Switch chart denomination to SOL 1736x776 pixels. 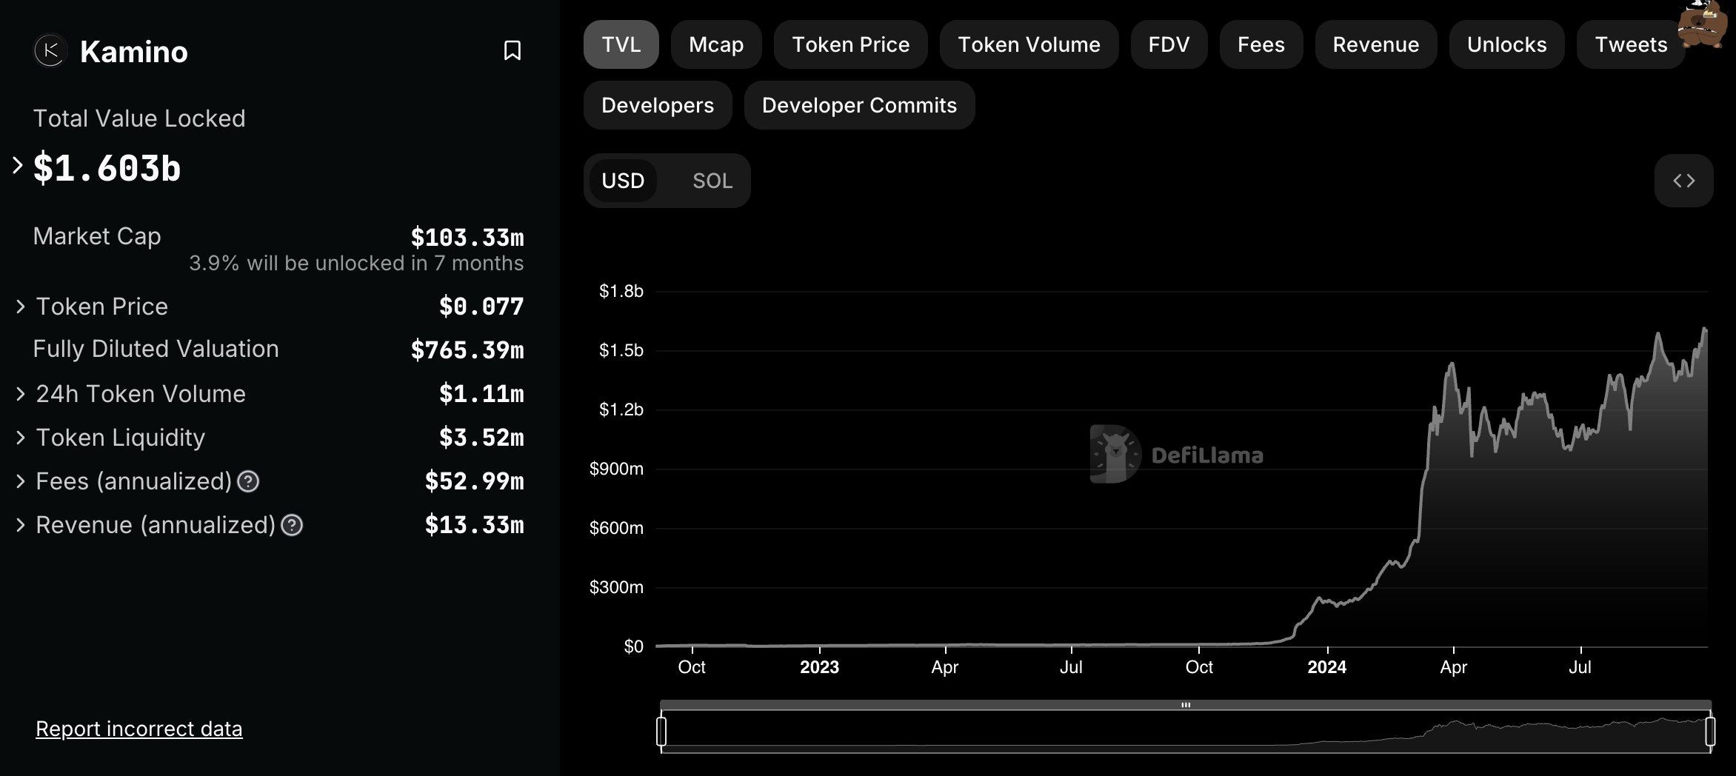(x=712, y=181)
